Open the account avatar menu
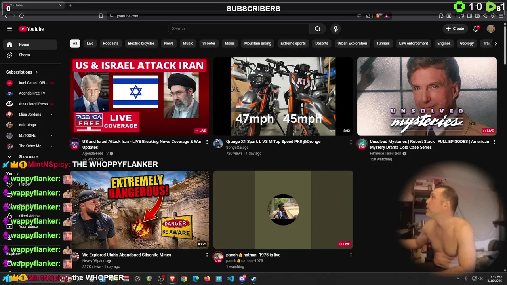 491,29
